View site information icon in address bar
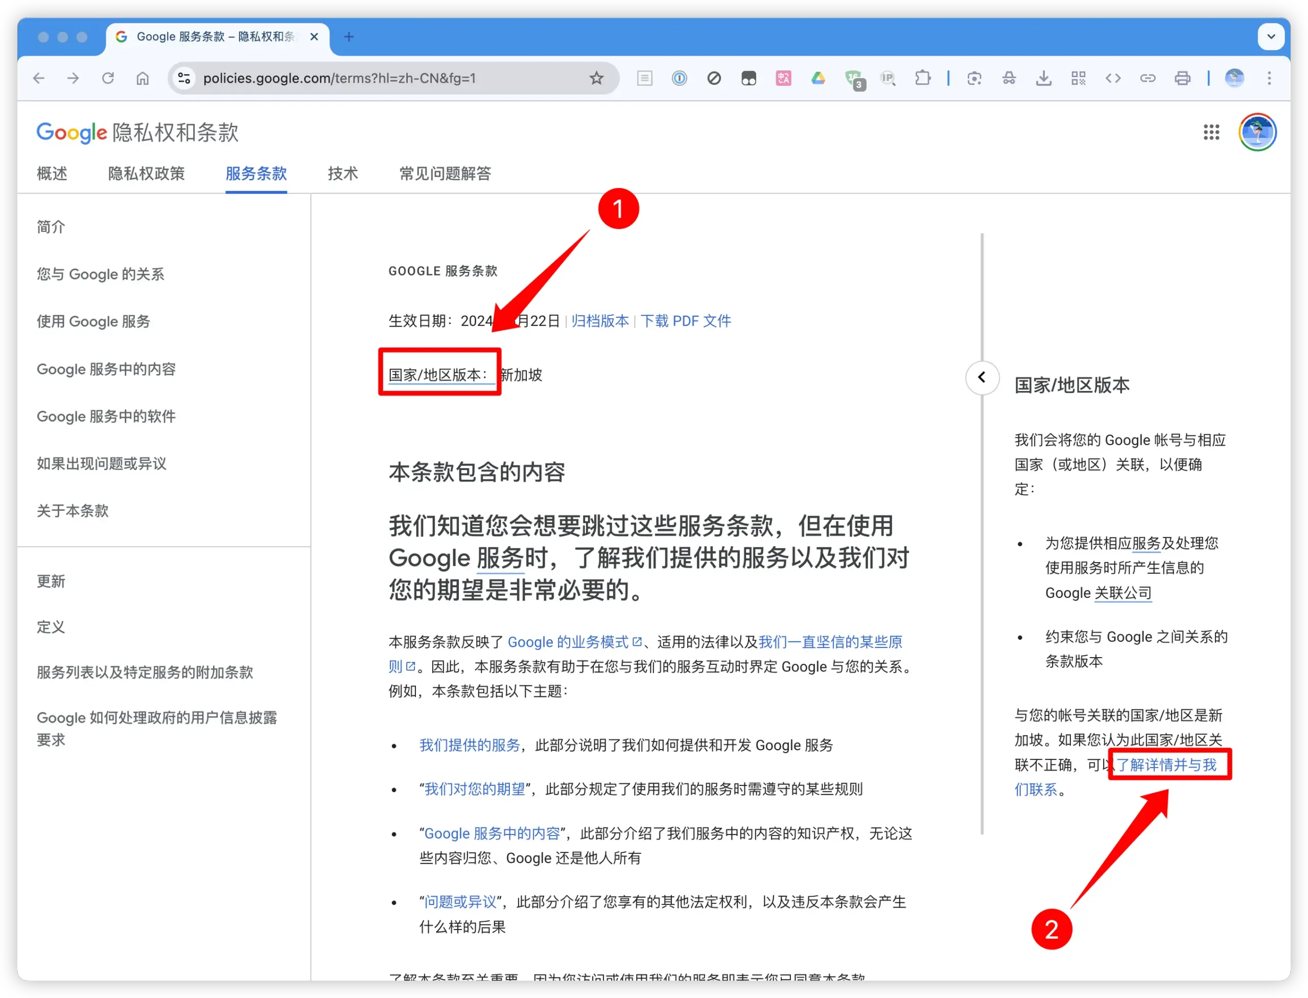The image size is (1308, 998). 184,78
